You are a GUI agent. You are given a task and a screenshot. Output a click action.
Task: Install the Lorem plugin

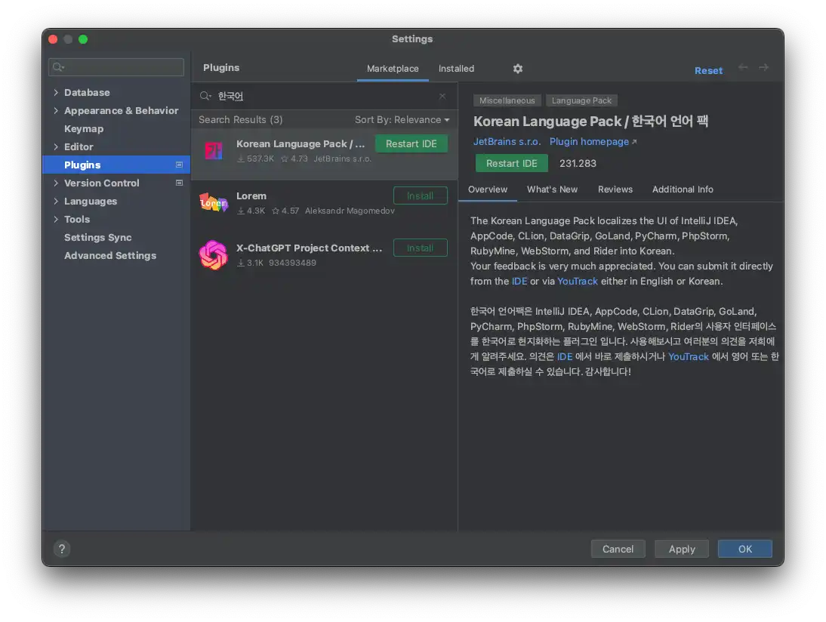420,196
